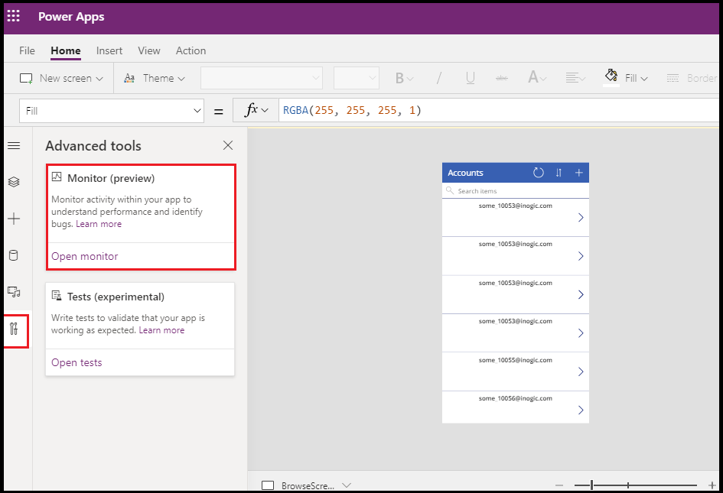Select the some_10056@inogic.com list row text

tap(515, 398)
